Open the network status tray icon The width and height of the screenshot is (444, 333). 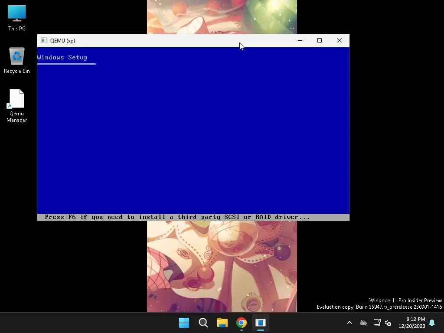[377, 323]
